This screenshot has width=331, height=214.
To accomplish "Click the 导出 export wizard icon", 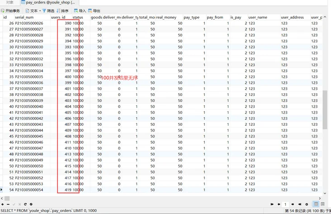I will point(90,11).
